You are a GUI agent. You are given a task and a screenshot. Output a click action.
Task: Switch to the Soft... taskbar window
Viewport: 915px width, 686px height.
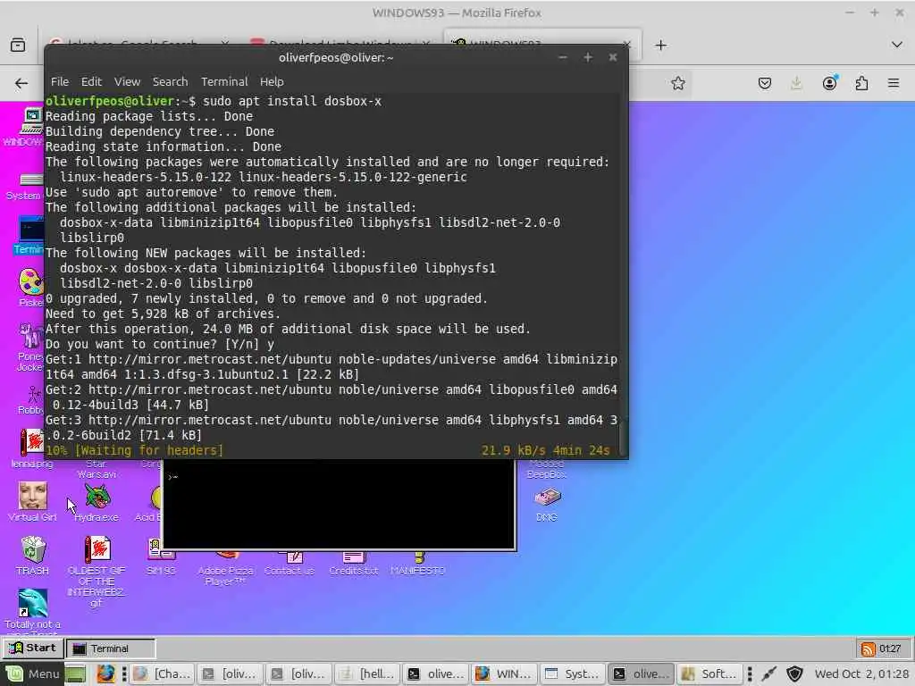click(710, 673)
